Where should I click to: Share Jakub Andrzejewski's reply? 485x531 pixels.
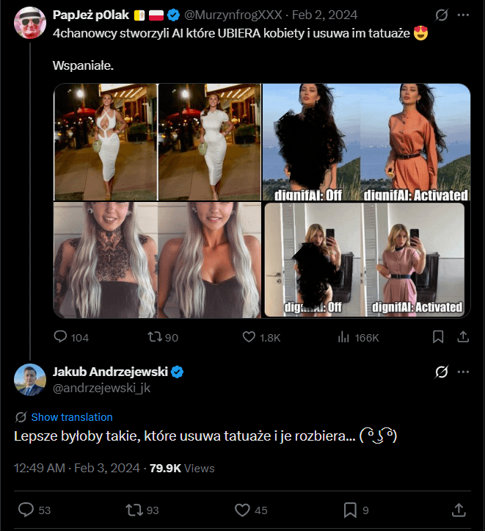459,510
